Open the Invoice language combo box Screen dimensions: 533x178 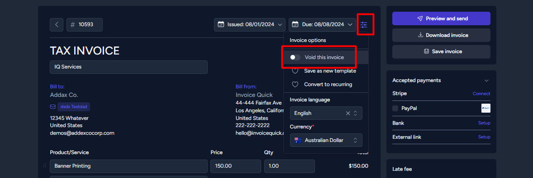click(x=326, y=113)
